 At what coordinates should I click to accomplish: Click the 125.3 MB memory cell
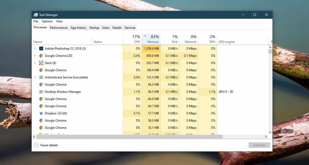151,77
